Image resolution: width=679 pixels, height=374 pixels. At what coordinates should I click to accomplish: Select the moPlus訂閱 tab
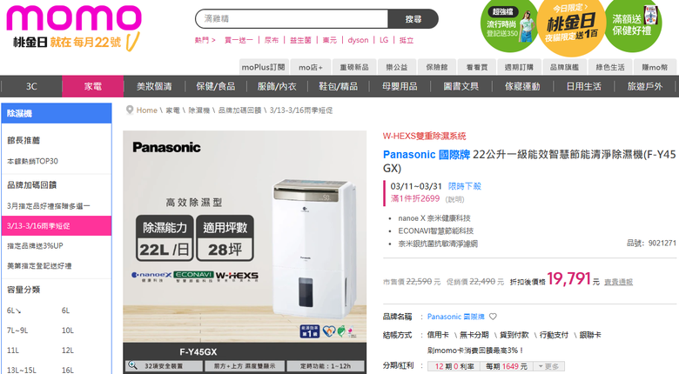[263, 67]
